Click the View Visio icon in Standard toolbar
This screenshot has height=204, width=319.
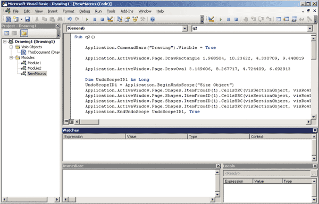[x=8, y=19]
